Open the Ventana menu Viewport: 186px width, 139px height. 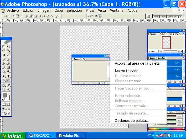click(117, 10)
